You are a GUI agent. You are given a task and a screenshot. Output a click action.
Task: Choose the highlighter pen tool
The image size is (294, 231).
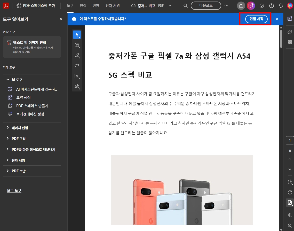coord(77,55)
